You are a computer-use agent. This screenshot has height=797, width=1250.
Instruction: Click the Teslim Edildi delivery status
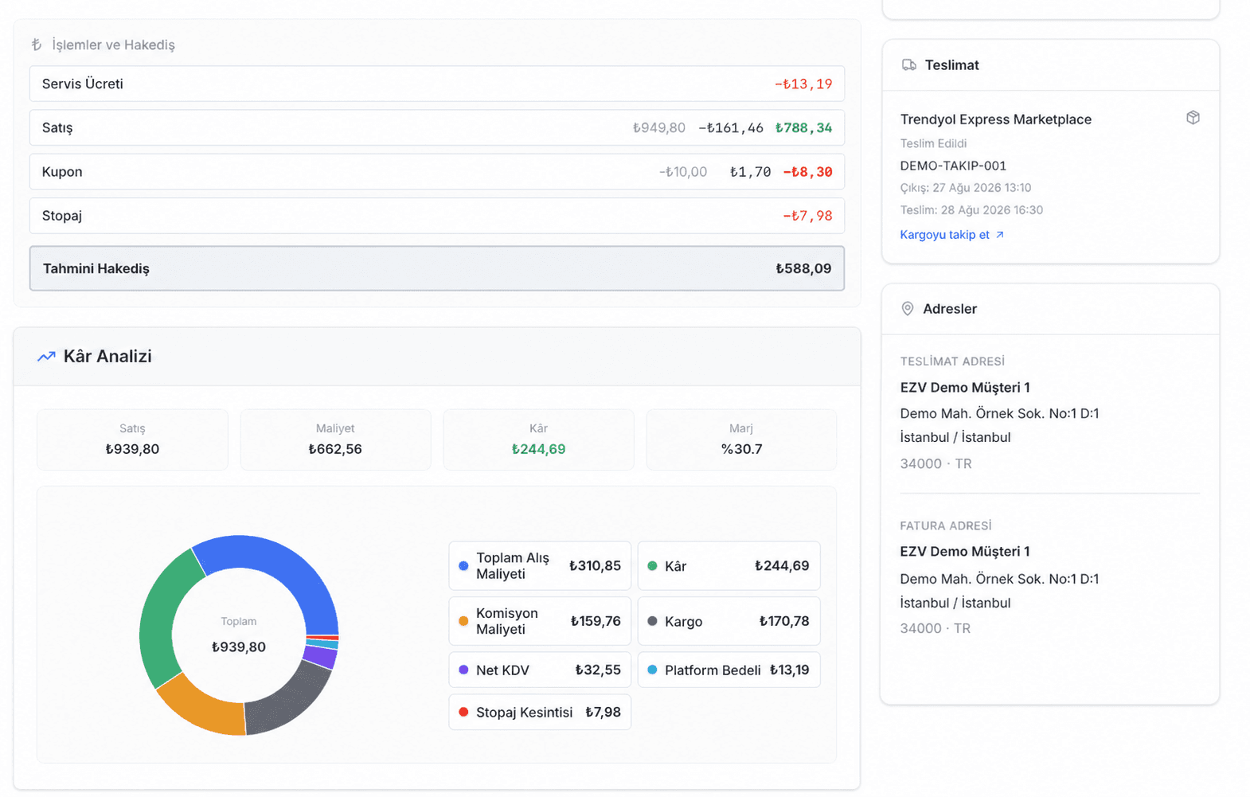933,143
